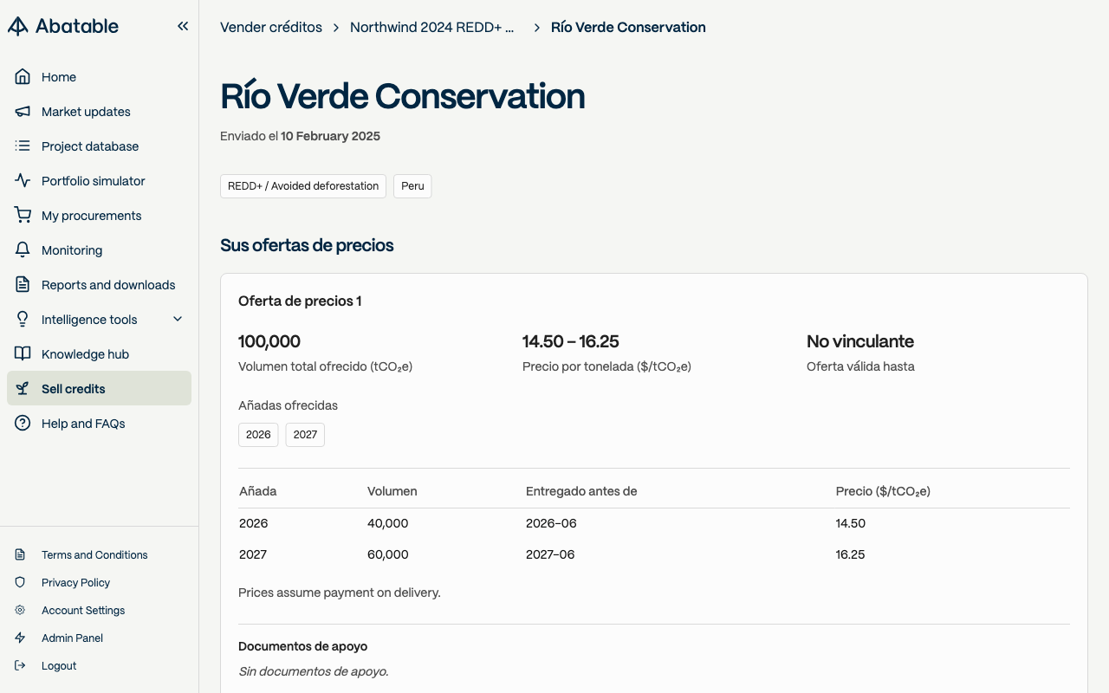
Task: Click the Knowledge hub book icon
Action: tap(23, 354)
